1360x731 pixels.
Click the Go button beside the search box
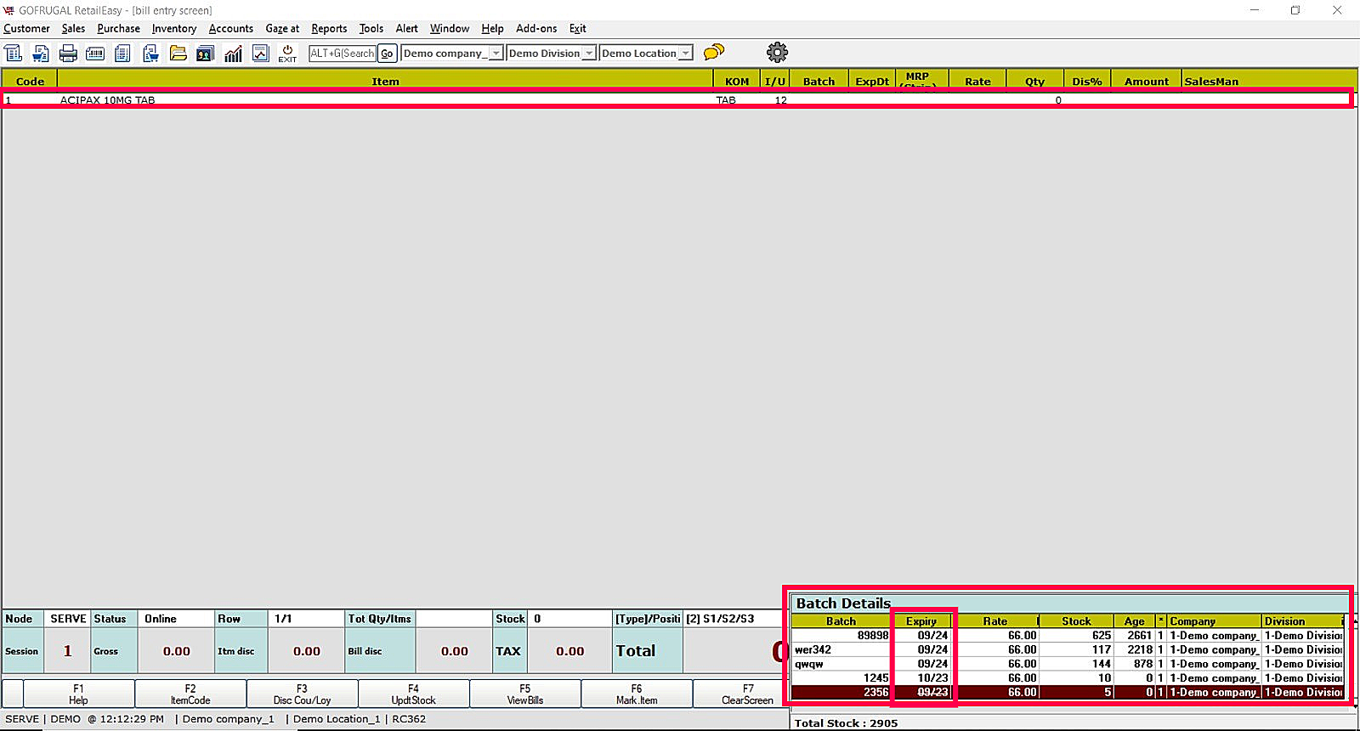[387, 53]
